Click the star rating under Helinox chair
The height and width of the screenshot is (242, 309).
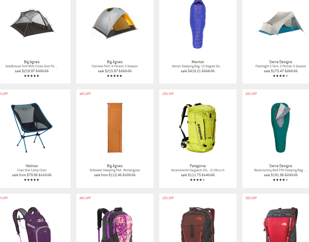[x=31, y=180]
